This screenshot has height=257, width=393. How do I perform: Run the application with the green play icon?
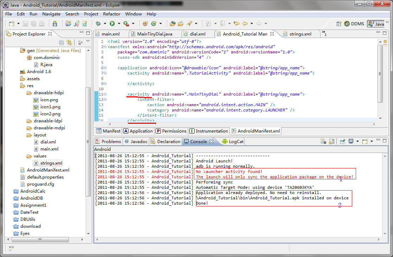click(x=112, y=24)
